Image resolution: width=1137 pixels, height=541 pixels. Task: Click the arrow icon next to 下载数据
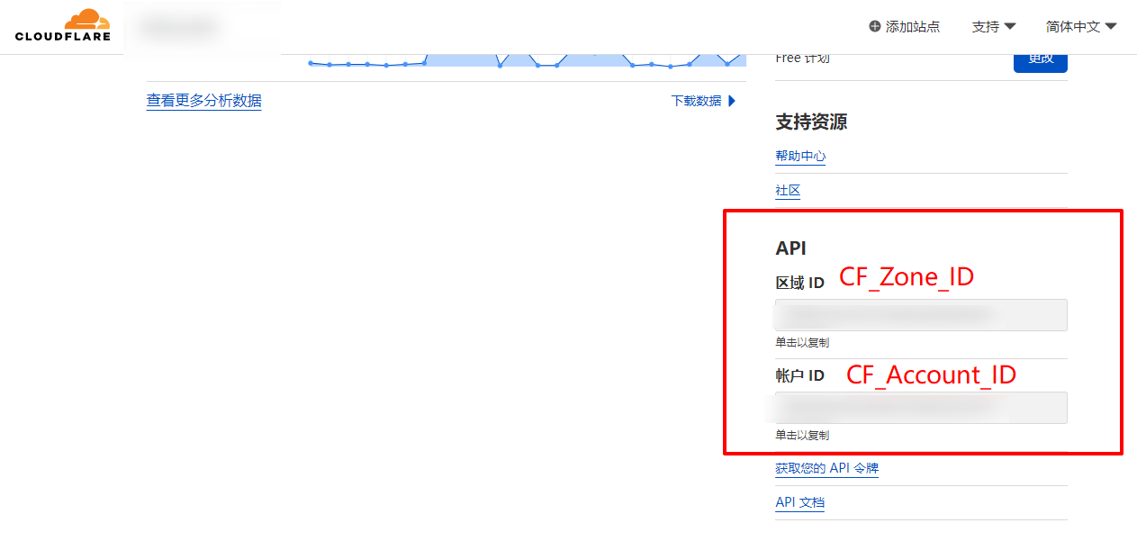click(732, 101)
